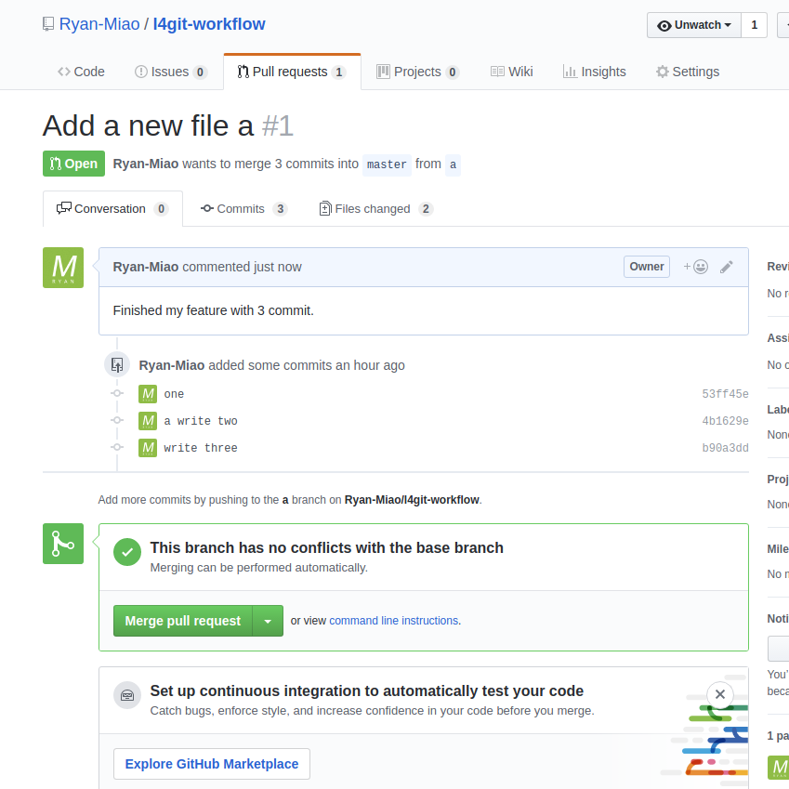
Task: Open the commit 'write three'
Action: [x=201, y=448]
